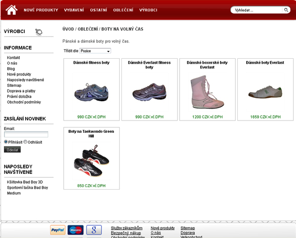Viewport: 296px width, 238px height.
Task: Focus the newsletter Email field
Action: [26, 134]
